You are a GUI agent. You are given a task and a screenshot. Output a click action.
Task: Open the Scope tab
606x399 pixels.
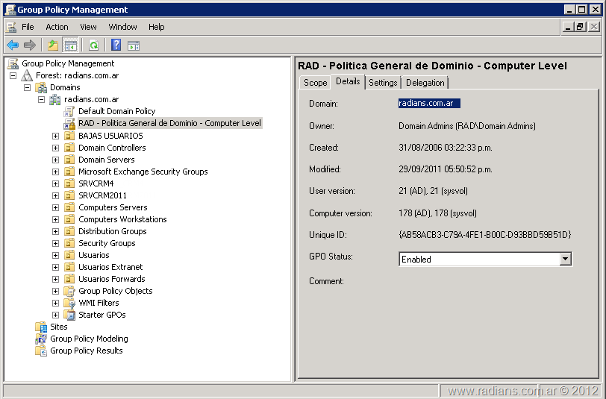(315, 83)
